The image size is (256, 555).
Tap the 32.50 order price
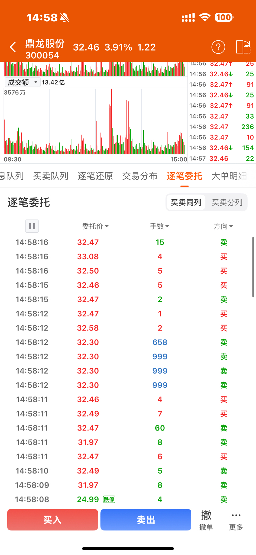click(88, 271)
